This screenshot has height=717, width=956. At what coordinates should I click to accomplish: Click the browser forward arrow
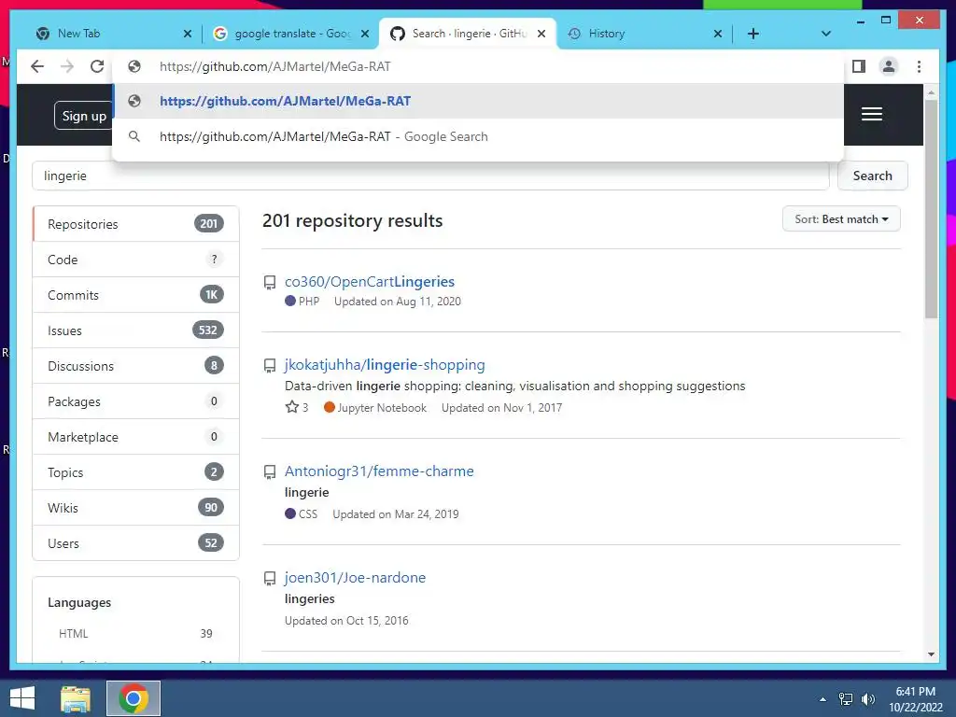(x=67, y=66)
